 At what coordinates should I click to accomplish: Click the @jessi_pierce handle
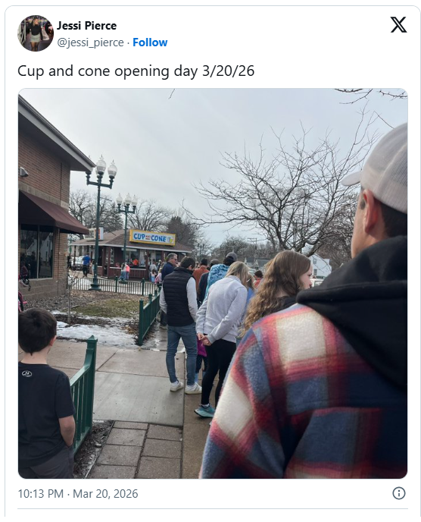[x=90, y=42]
